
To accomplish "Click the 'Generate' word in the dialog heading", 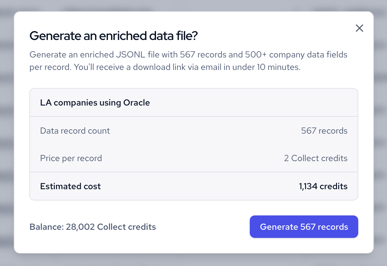I will point(49,36).
